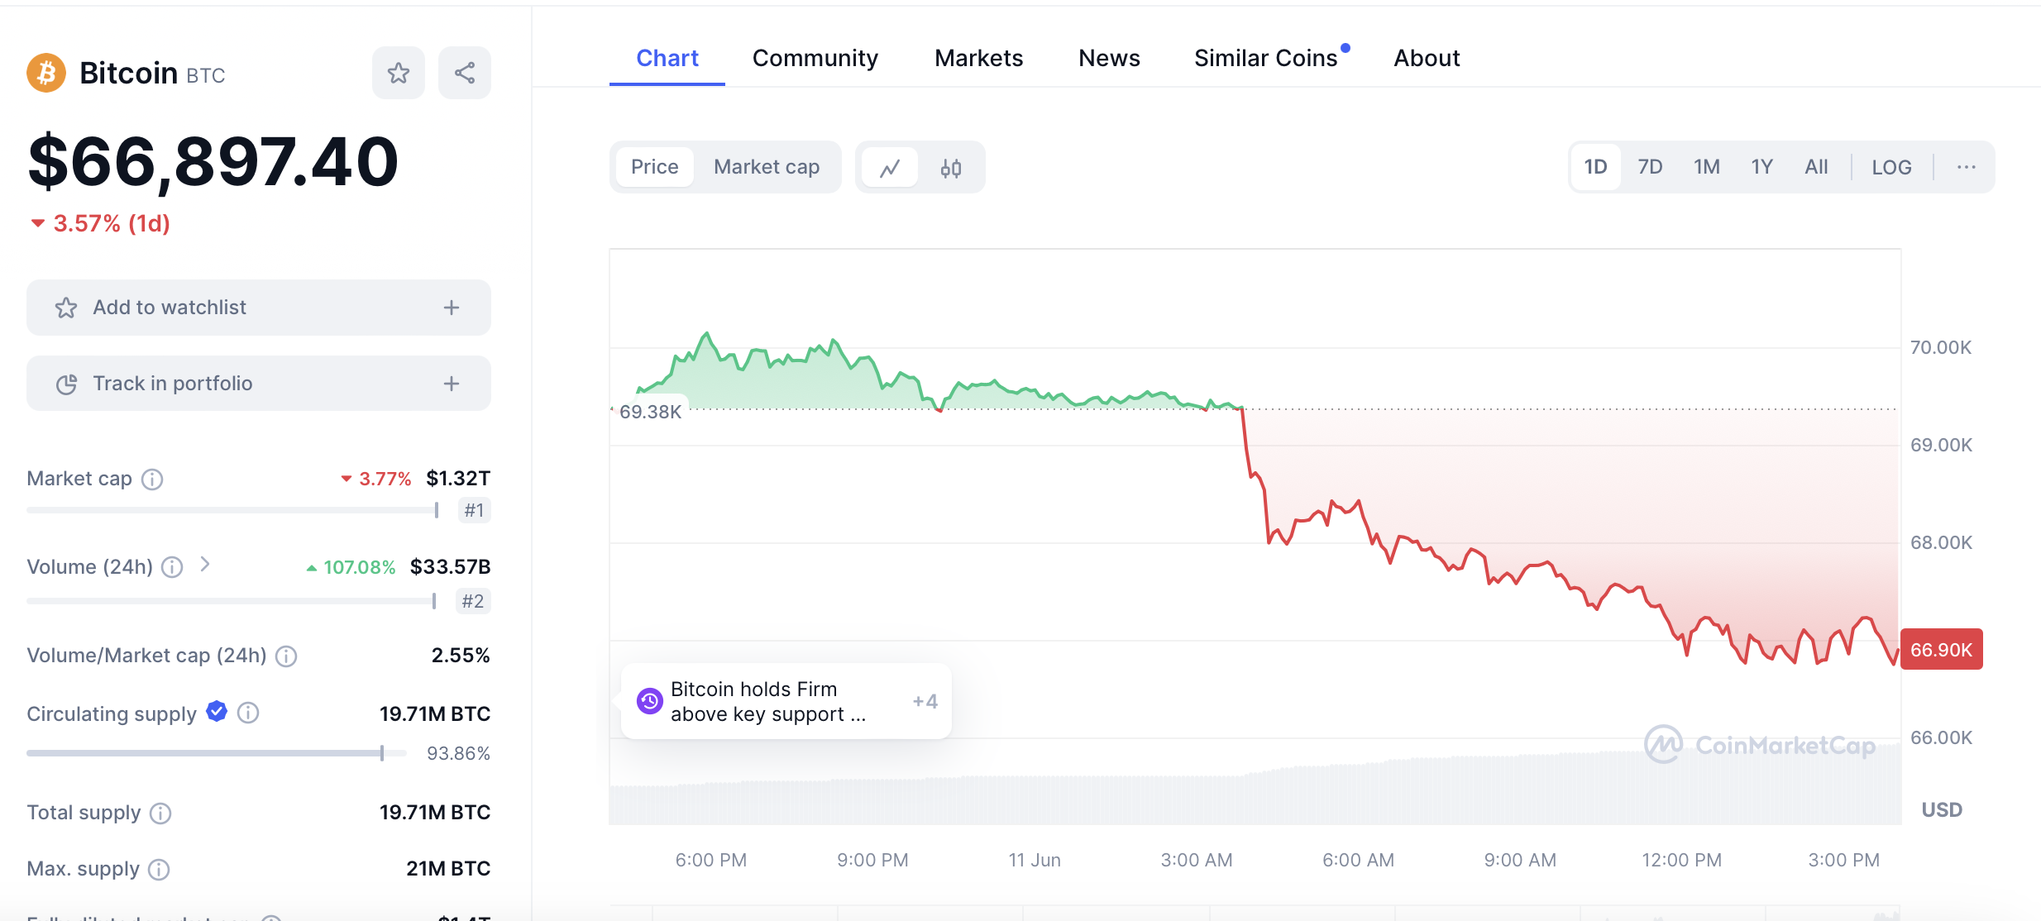Open the Similar Coins tab
Viewport: 2041px width, 921px height.
[x=1265, y=58]
